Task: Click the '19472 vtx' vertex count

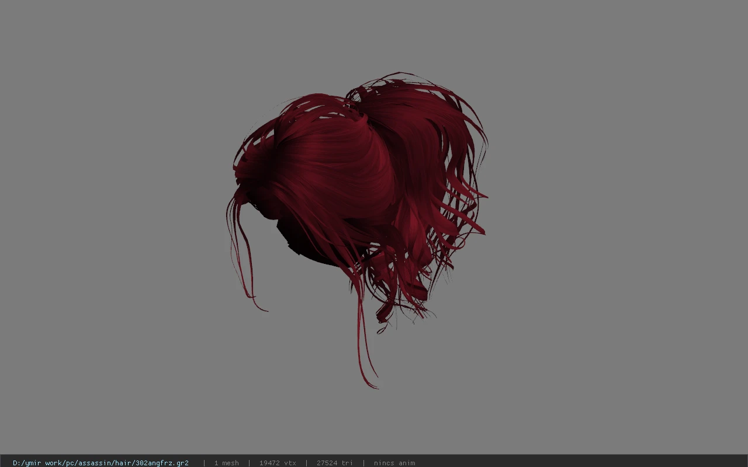Action: pyautogui.click(x=278, y=463)
